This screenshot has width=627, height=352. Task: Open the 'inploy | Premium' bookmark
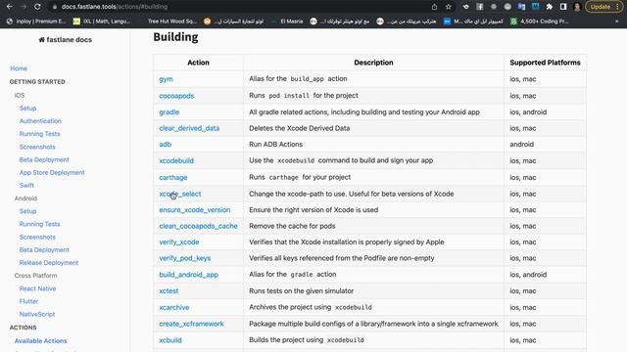36,22
